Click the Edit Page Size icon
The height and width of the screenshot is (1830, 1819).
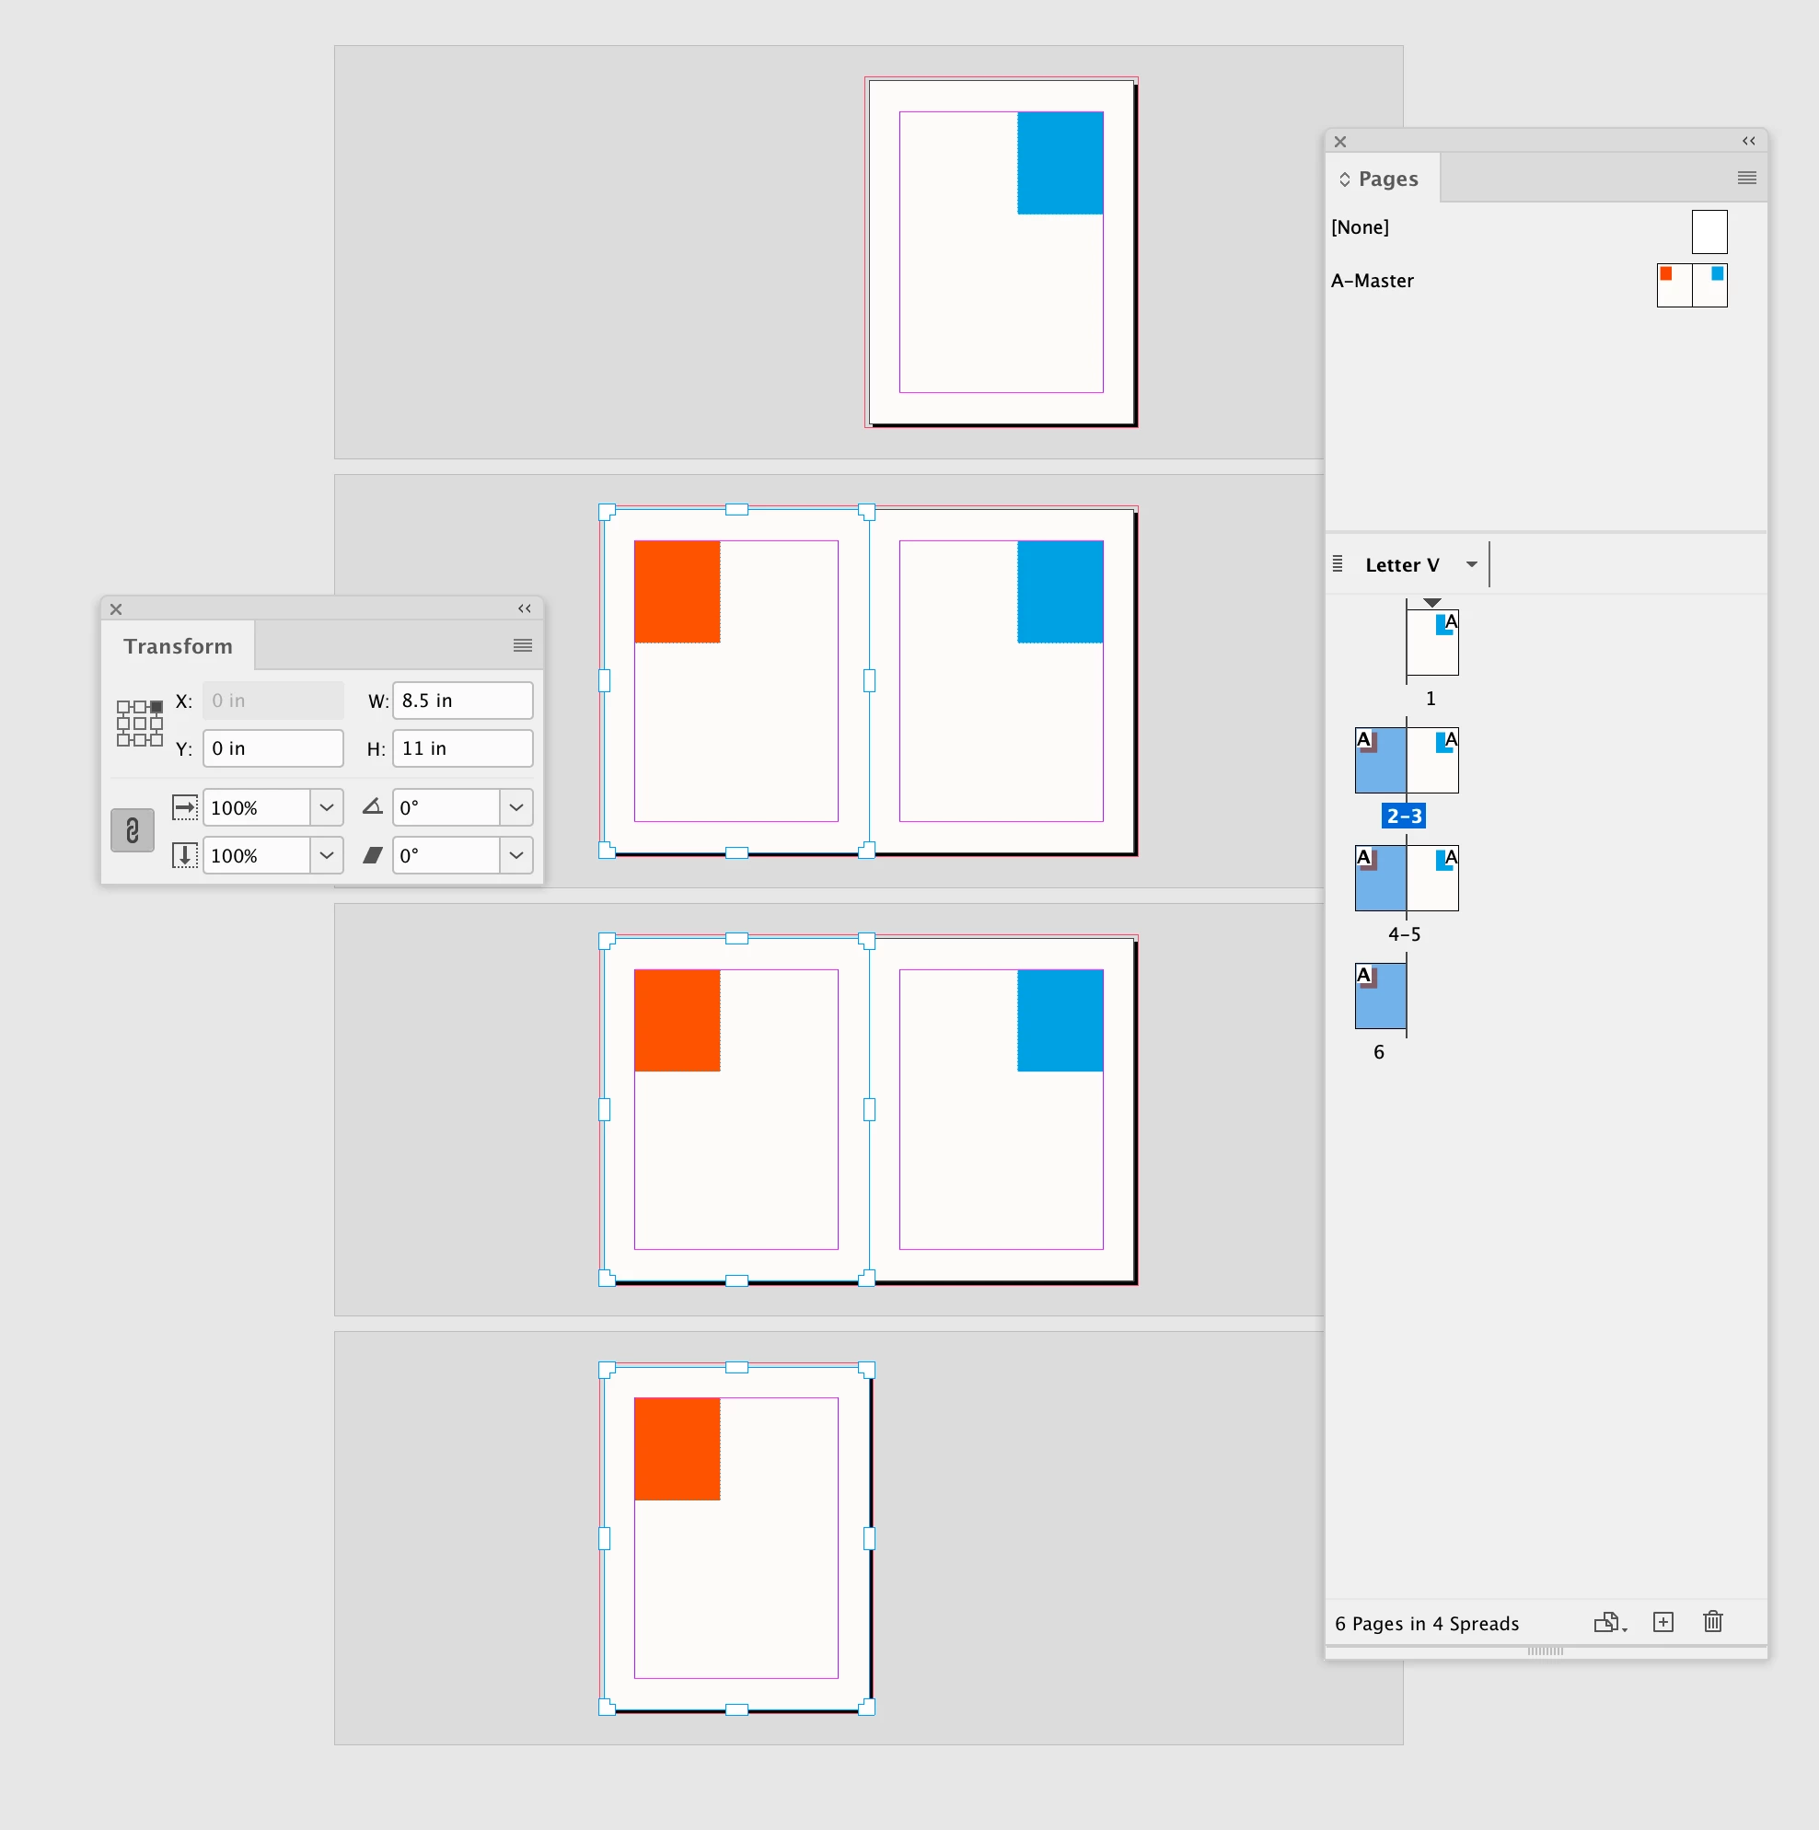click(x=1609, y=1622)
